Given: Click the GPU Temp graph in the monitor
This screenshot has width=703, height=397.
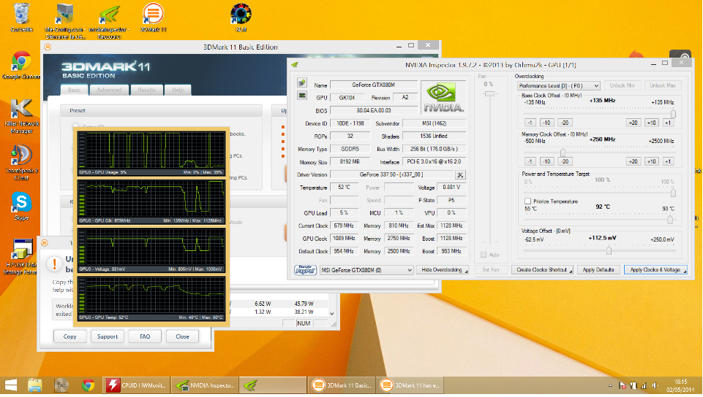Looking at the screenshot, I should click(x=151, y=298).
